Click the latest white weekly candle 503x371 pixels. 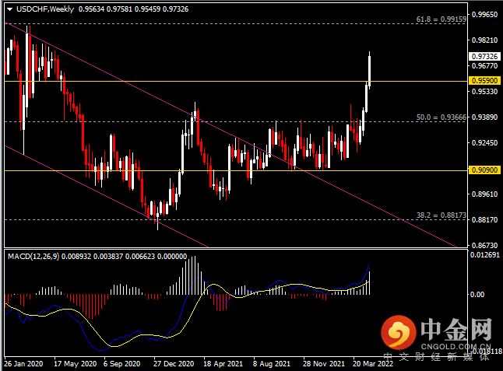tap(370, 71)
